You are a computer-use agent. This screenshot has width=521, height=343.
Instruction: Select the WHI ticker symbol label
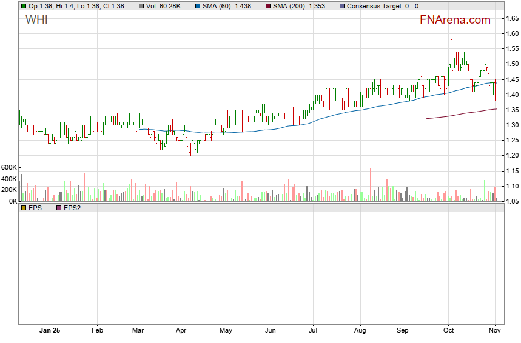(x=36, y=20)
